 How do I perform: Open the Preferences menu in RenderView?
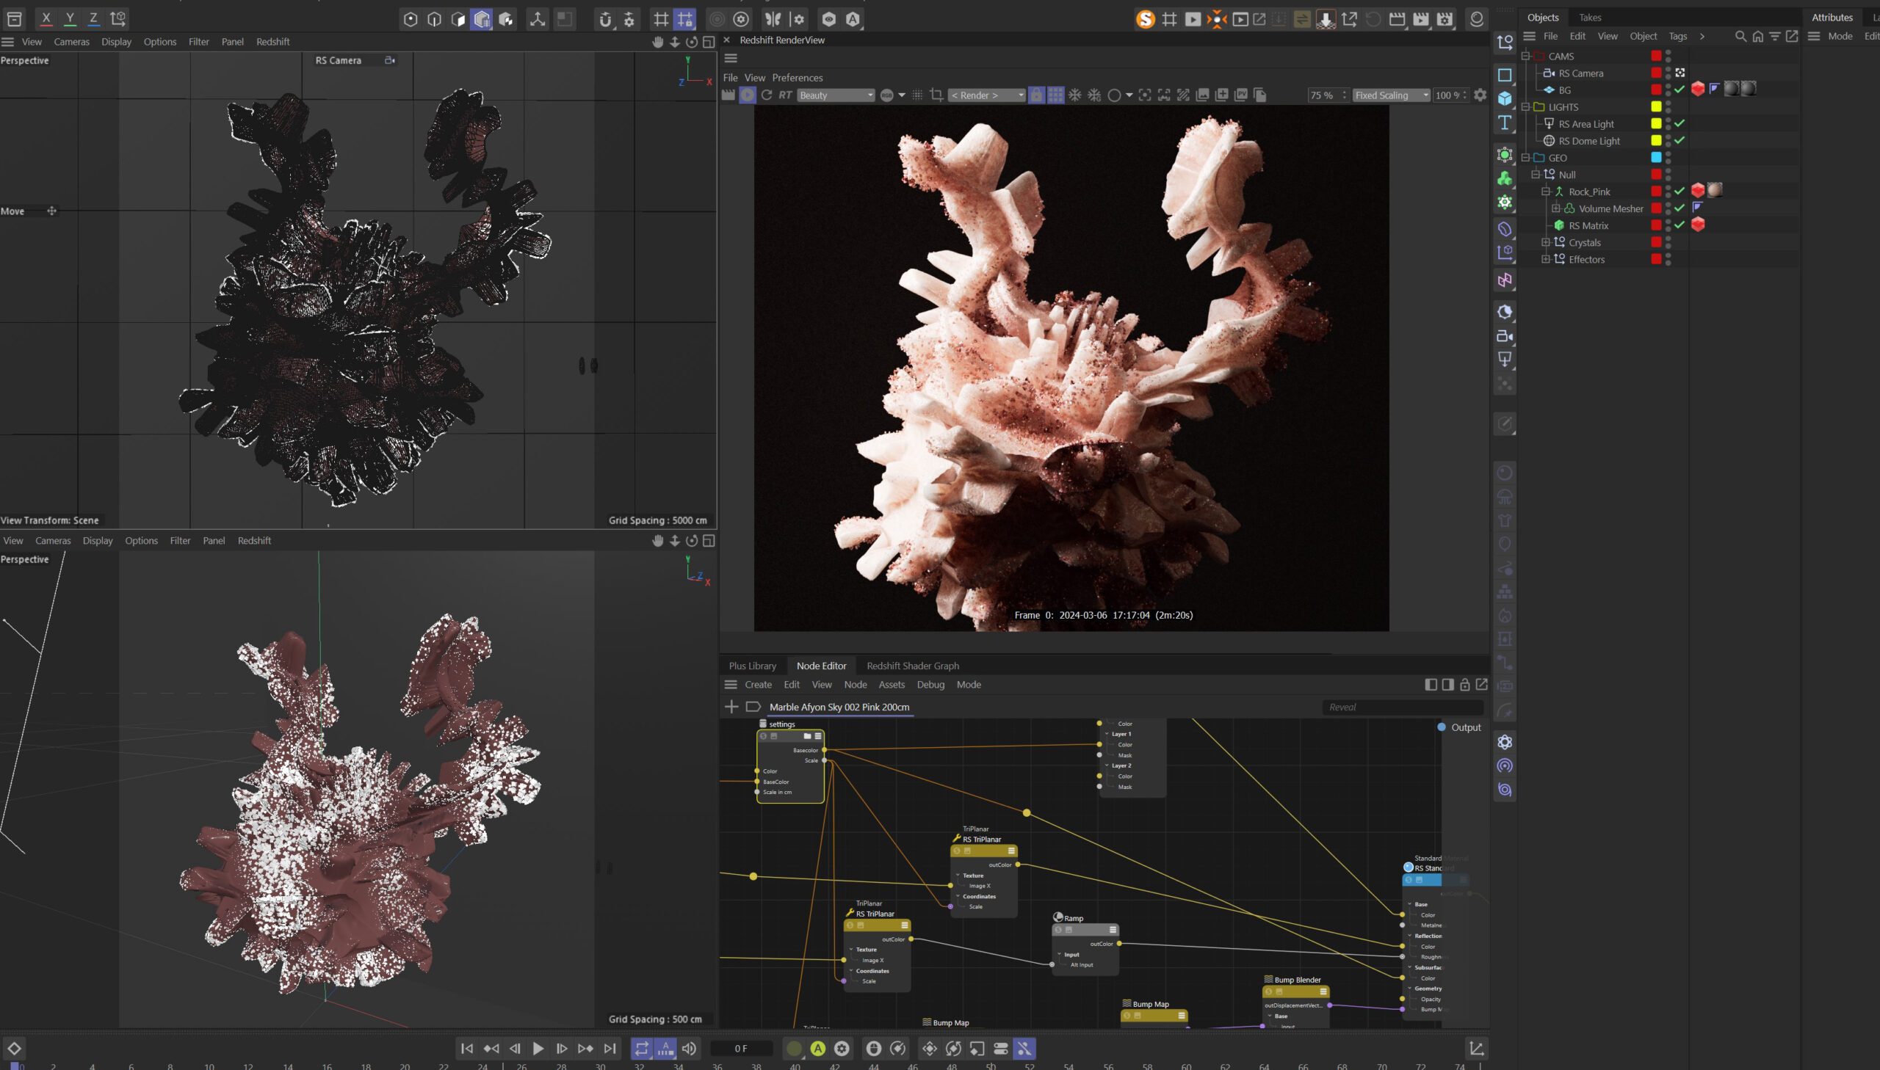coord(797,77)
